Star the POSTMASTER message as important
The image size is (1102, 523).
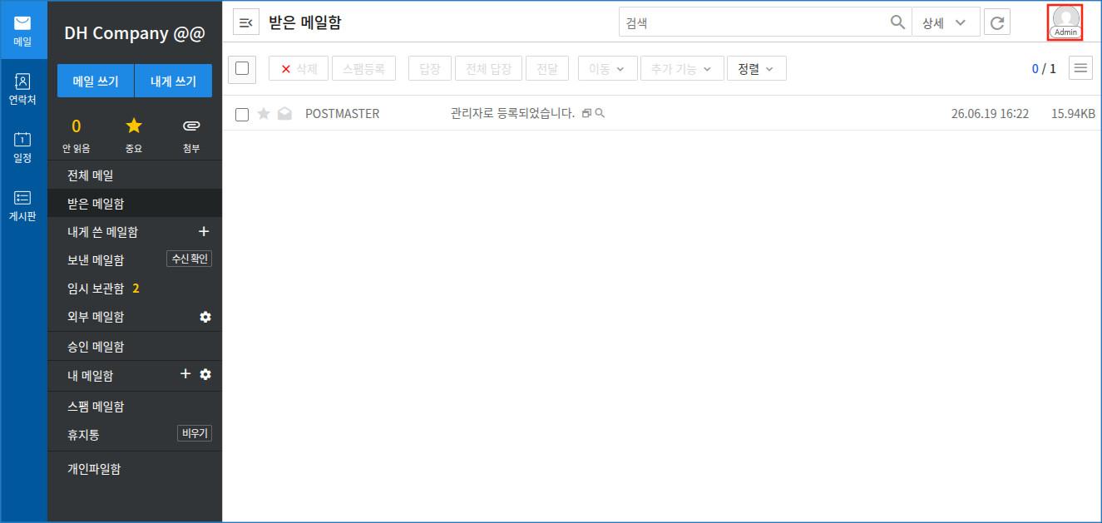coord(264,114)
